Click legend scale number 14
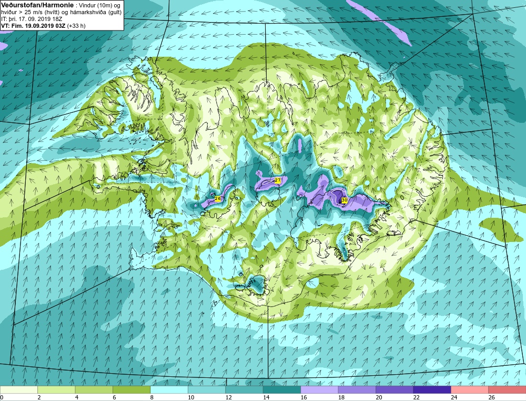This screenshot has width=526, height=401. 266,397
